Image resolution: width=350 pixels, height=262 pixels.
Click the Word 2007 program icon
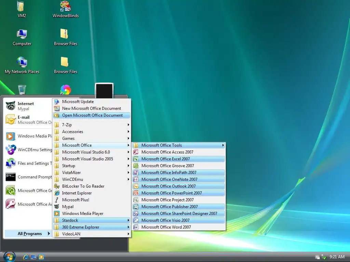(x=136, y=227)
